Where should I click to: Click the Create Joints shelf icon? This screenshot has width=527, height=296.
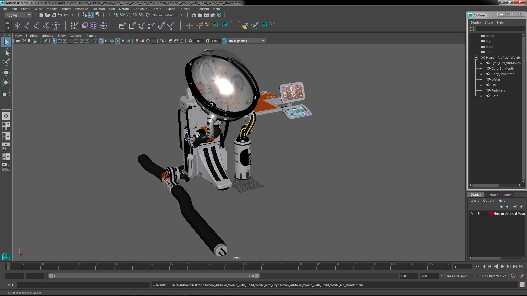click(x=27, y=26)
